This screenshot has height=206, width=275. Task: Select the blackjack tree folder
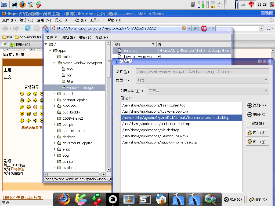click(69, 106)
